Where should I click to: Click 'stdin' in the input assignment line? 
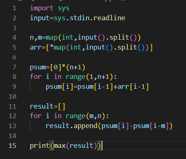click(80, 18)
